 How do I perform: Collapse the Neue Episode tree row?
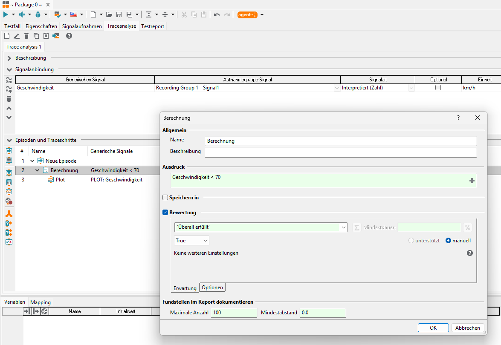point(32,161)
